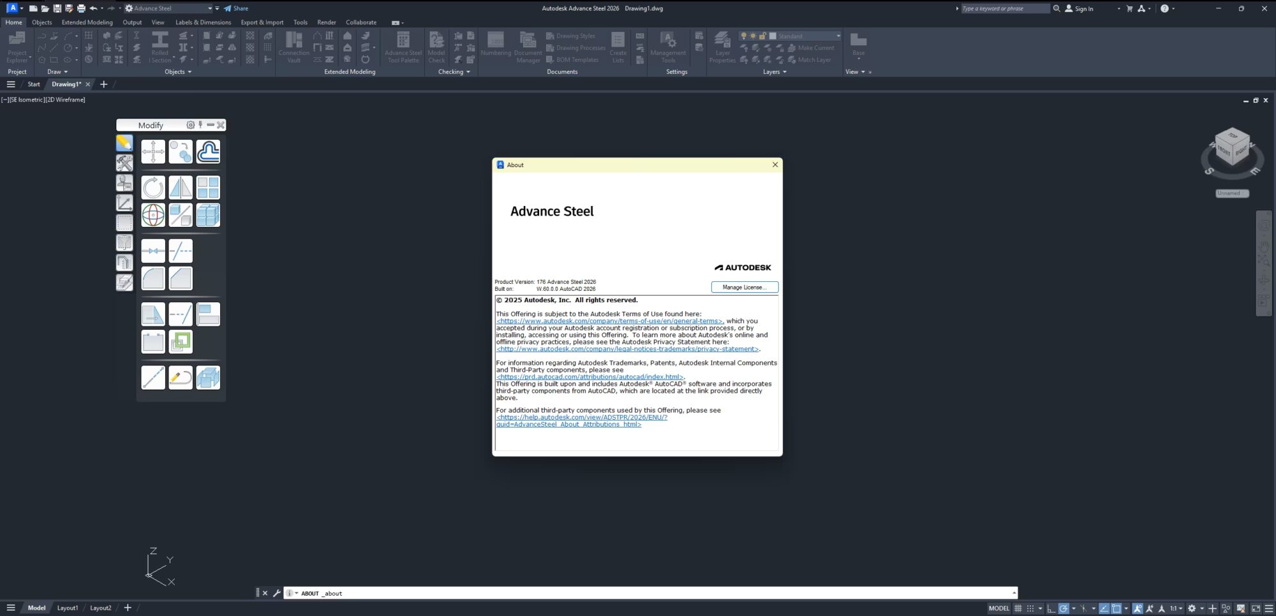
Task: Toggle grid display in the status bar
Action: click(1018, 608)
